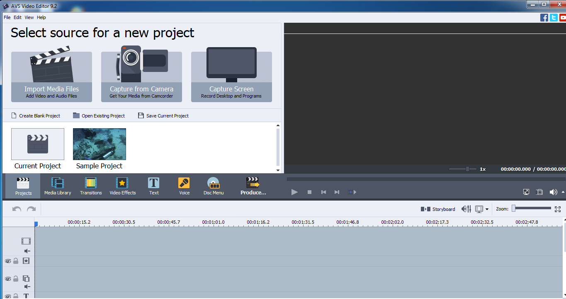Open the Projects tab
Screen dimensions: 566x299
(x=23, y=186)
